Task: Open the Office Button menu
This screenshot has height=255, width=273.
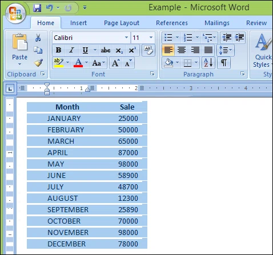Action: click(15, 13)
